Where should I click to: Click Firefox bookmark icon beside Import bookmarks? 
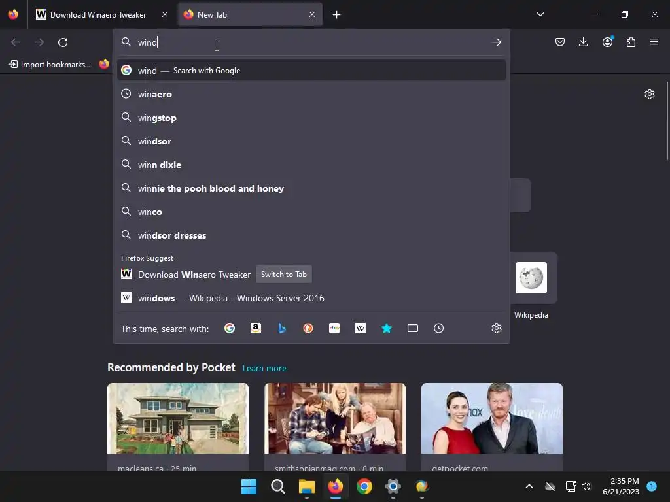click(x=104, y=64)
